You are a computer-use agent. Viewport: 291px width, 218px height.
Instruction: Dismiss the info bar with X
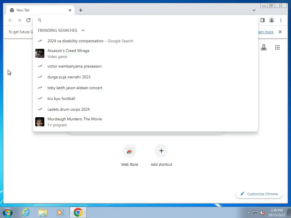click(x=280, y=32)
